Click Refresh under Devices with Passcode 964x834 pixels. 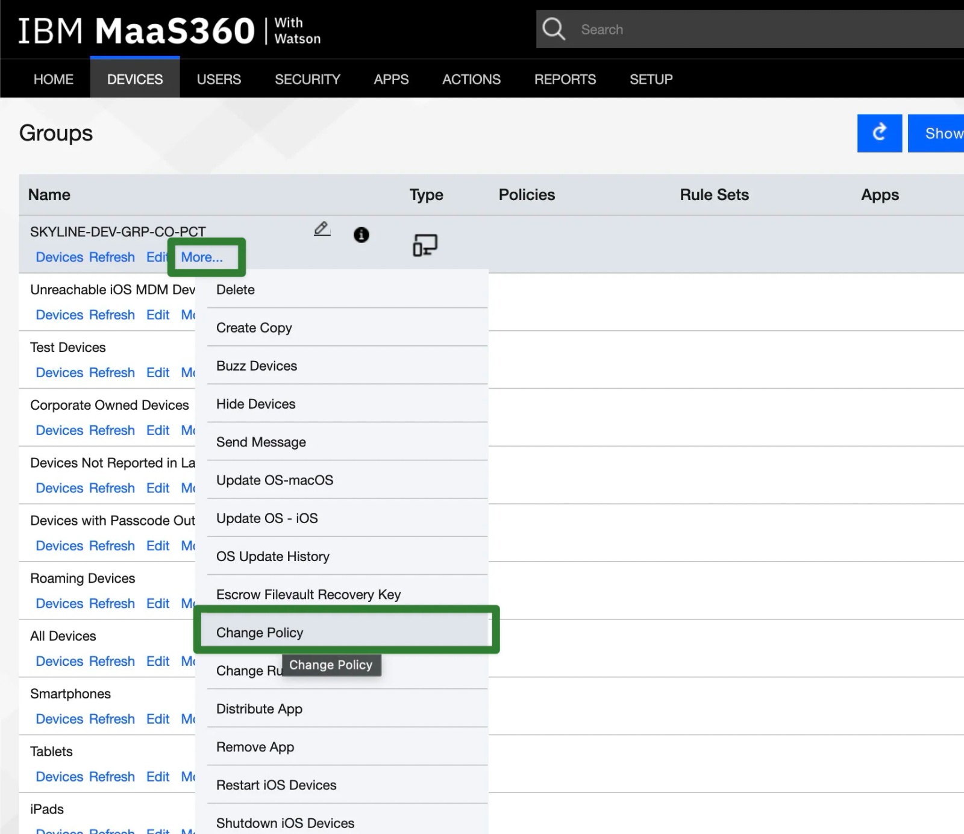[112, 546]
